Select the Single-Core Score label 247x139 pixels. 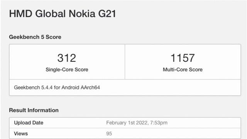pyautogui.click(x=67, y=69)
